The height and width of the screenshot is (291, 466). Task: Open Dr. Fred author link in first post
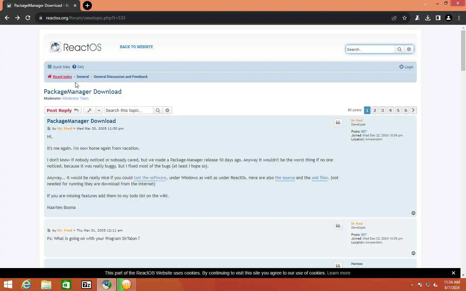tap(65, 128)
